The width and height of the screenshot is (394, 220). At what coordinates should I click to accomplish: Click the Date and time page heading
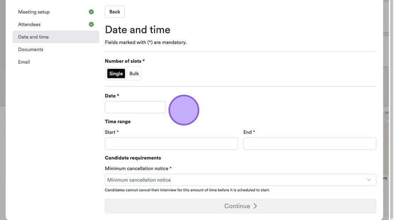[x=138, y=30]
